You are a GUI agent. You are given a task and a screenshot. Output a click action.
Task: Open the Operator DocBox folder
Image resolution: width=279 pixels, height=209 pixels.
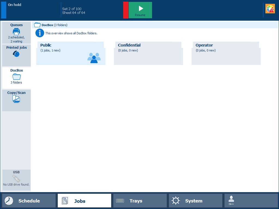226,53
